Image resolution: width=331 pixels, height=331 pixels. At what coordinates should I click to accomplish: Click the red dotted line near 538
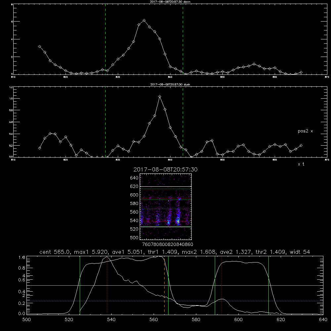coord(107,285)
